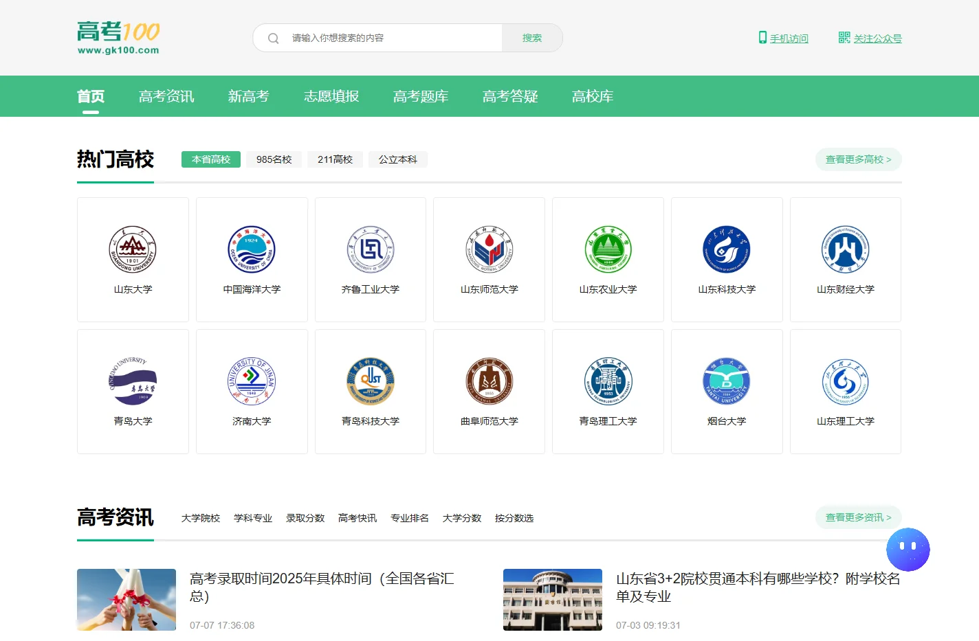Click 曲阜师范大学 emblem

click(489, 381)
